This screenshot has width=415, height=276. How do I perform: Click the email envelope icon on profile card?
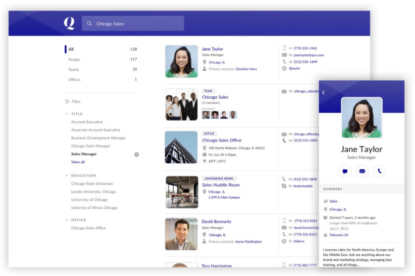pos(362,171)
